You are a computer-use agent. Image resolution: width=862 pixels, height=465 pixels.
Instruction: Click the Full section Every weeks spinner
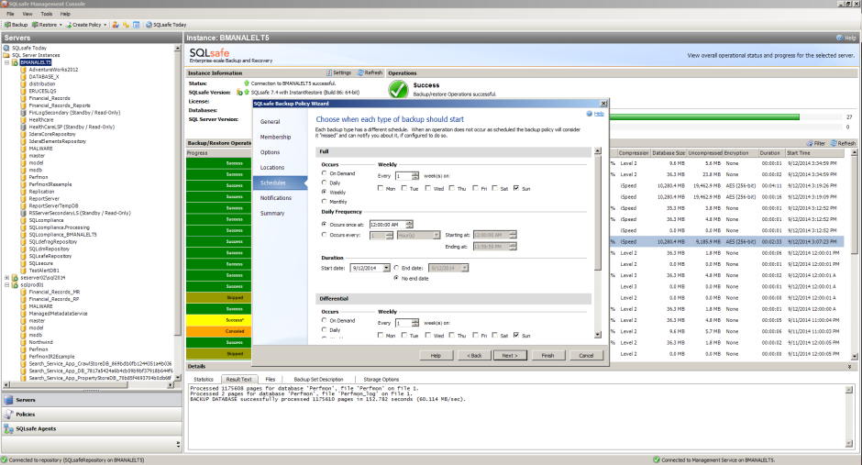click(415, 176)
